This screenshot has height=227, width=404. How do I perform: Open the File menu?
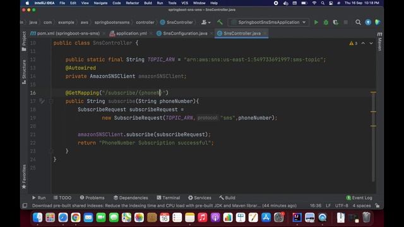(62, 3)
